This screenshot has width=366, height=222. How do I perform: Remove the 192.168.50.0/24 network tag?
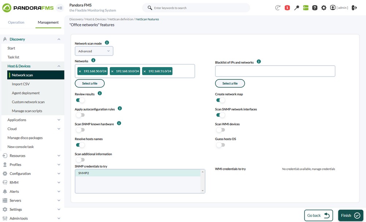tap(80, 71)
